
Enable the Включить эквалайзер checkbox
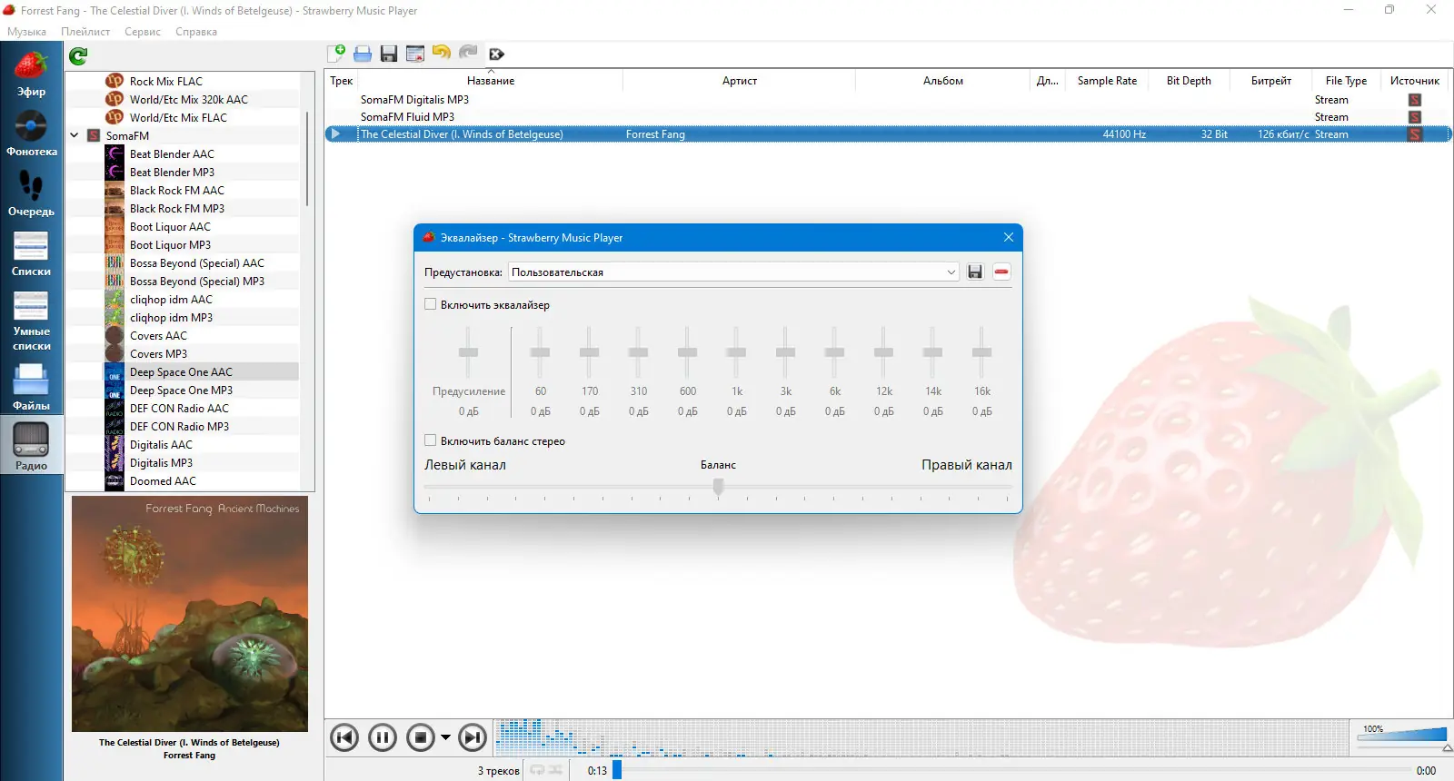[x=431, y=304]
